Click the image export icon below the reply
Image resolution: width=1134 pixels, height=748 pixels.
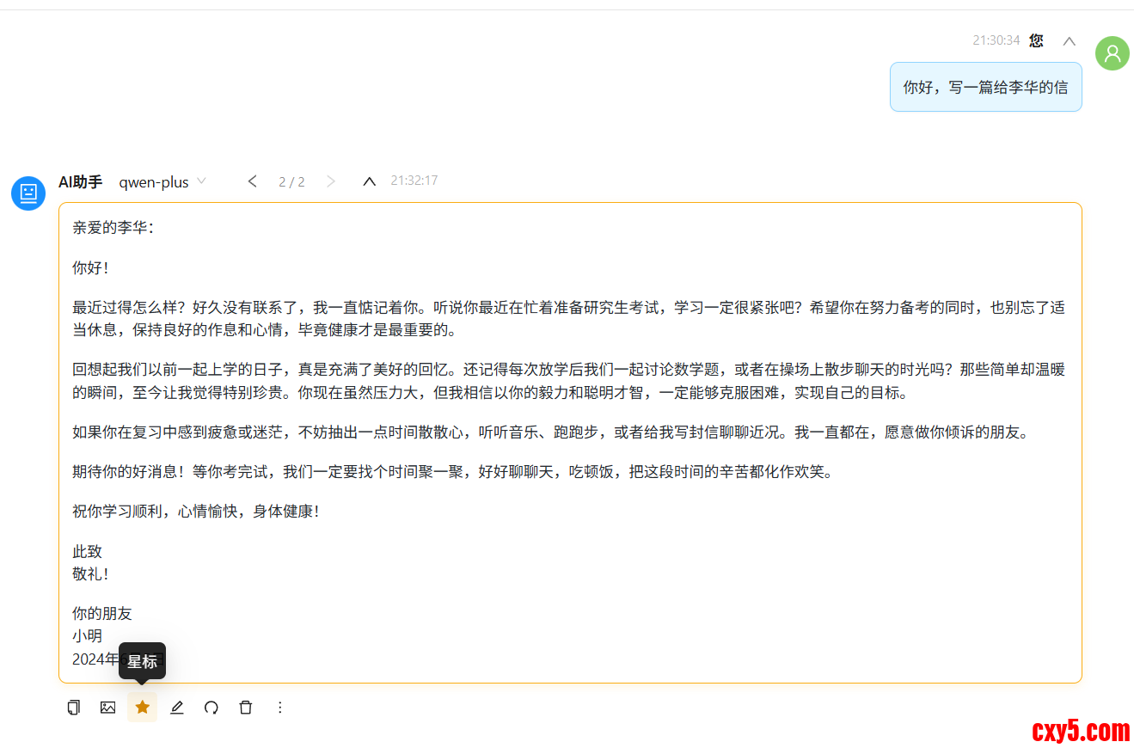107,708
